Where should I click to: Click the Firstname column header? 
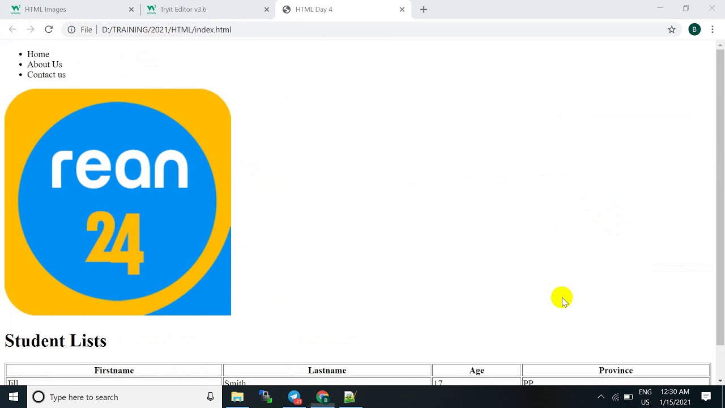pyautogui.click(x=114, y=371)
